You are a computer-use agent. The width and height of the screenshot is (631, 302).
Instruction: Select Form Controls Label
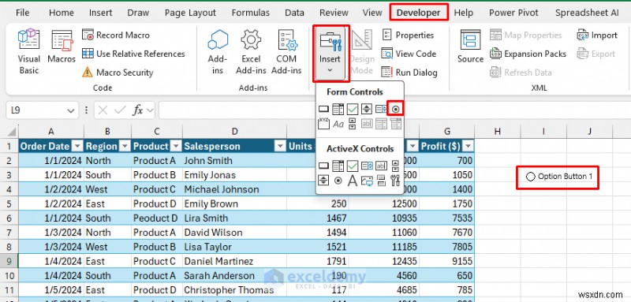[338, 124]
